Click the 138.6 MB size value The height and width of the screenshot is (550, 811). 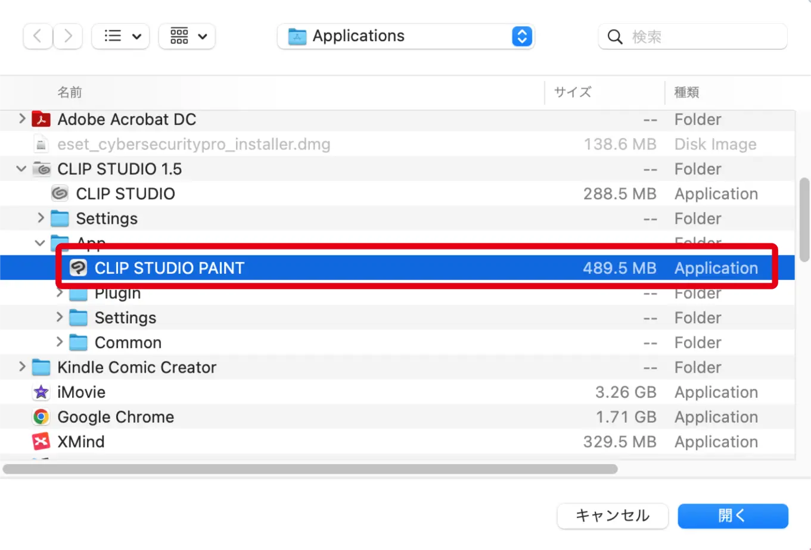click(x=620, y=145)
